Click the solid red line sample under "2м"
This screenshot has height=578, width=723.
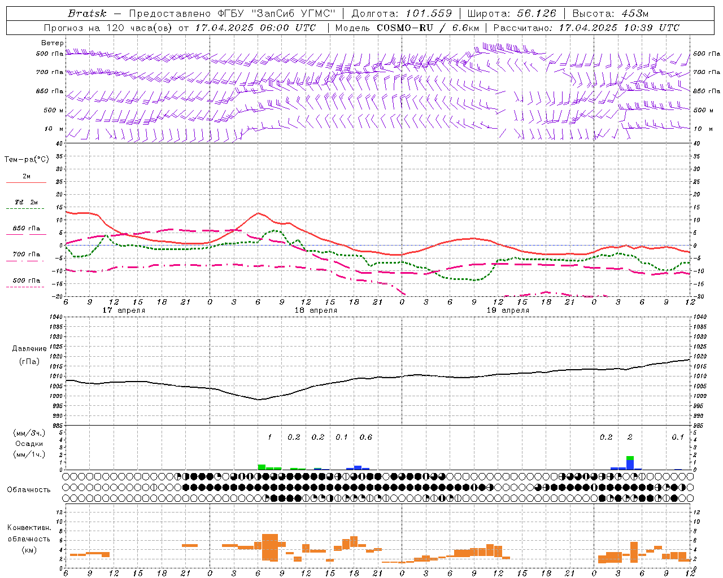tap(26, 182)
